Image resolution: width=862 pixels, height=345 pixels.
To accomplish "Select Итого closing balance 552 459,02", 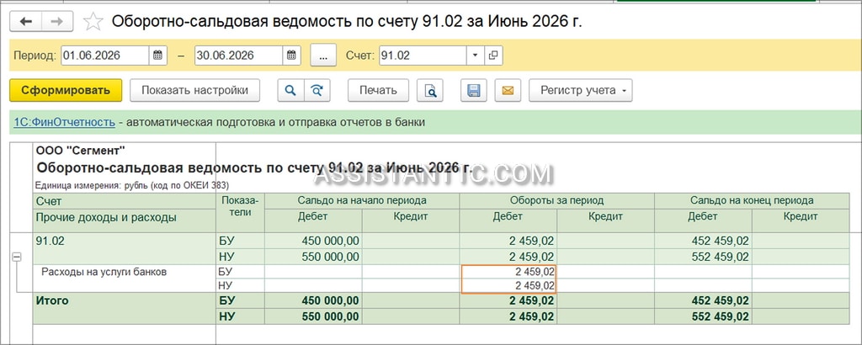I will [703, 316].
